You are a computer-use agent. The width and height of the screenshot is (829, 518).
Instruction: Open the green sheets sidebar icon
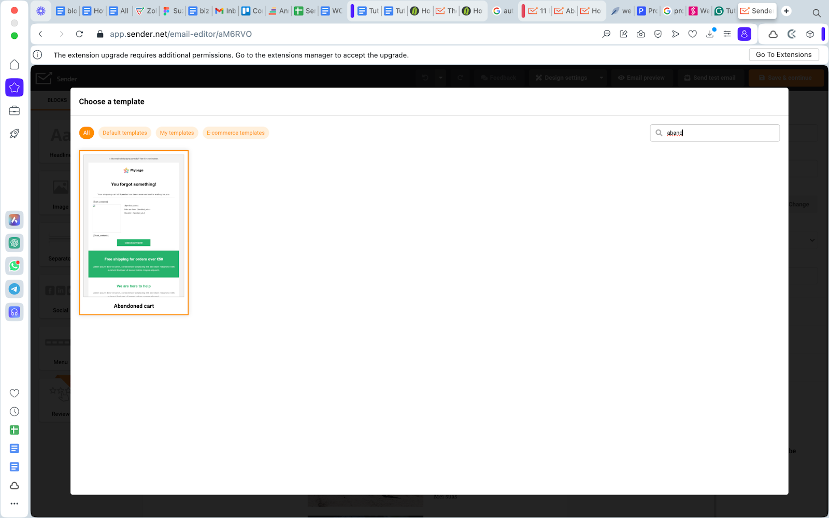pos(15,430)
